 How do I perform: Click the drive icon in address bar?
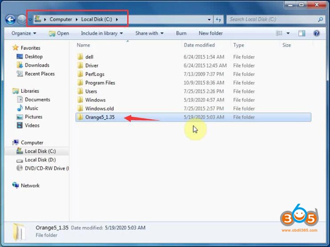(x=38, y=19)
